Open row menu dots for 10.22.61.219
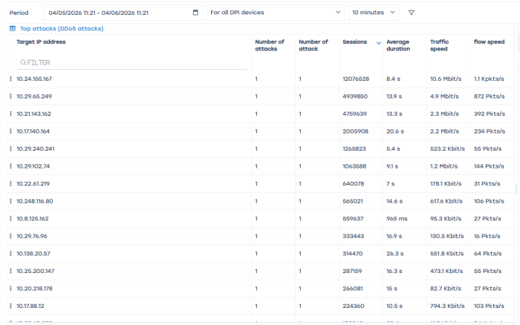The image size is (520, 325). coord(10,183)
